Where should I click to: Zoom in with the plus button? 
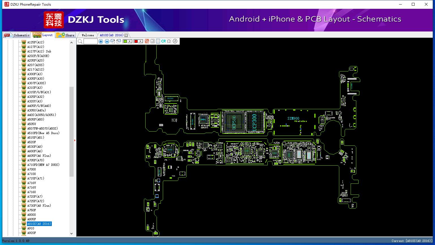101,41
